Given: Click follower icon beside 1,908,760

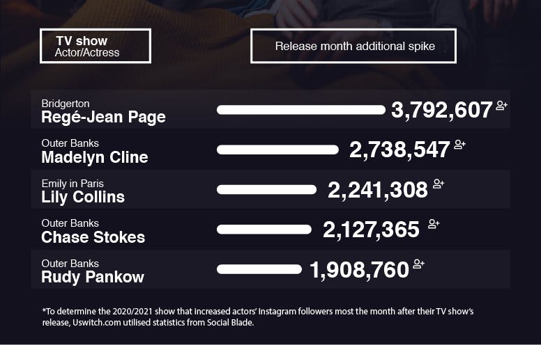Looking at the screenshot, I should [419, 264].
